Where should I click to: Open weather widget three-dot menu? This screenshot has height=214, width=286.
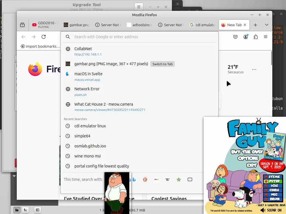(x=254, y=69)
